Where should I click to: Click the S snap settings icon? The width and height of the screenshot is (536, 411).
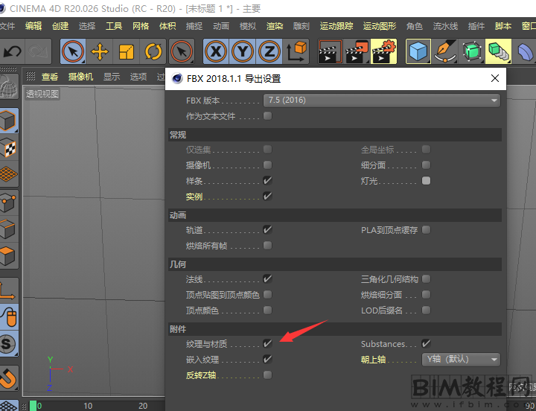(8, 343)
